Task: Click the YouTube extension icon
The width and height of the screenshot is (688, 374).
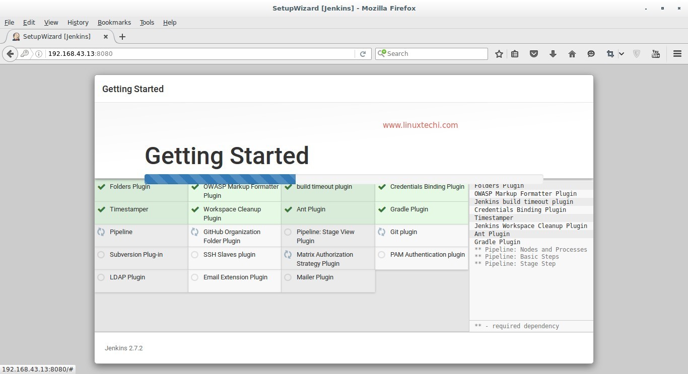Action: pos(656,53)
